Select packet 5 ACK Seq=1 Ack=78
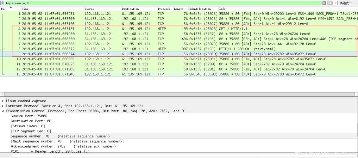 pyautogui.click(x=179, y=34)
